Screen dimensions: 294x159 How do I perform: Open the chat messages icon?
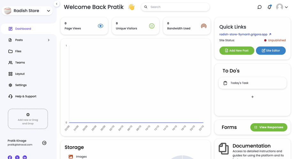(259, 7)
